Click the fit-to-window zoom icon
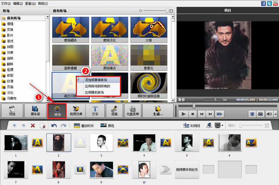The width and height of the screenshot is (279, 185). (x=267, y=126)
